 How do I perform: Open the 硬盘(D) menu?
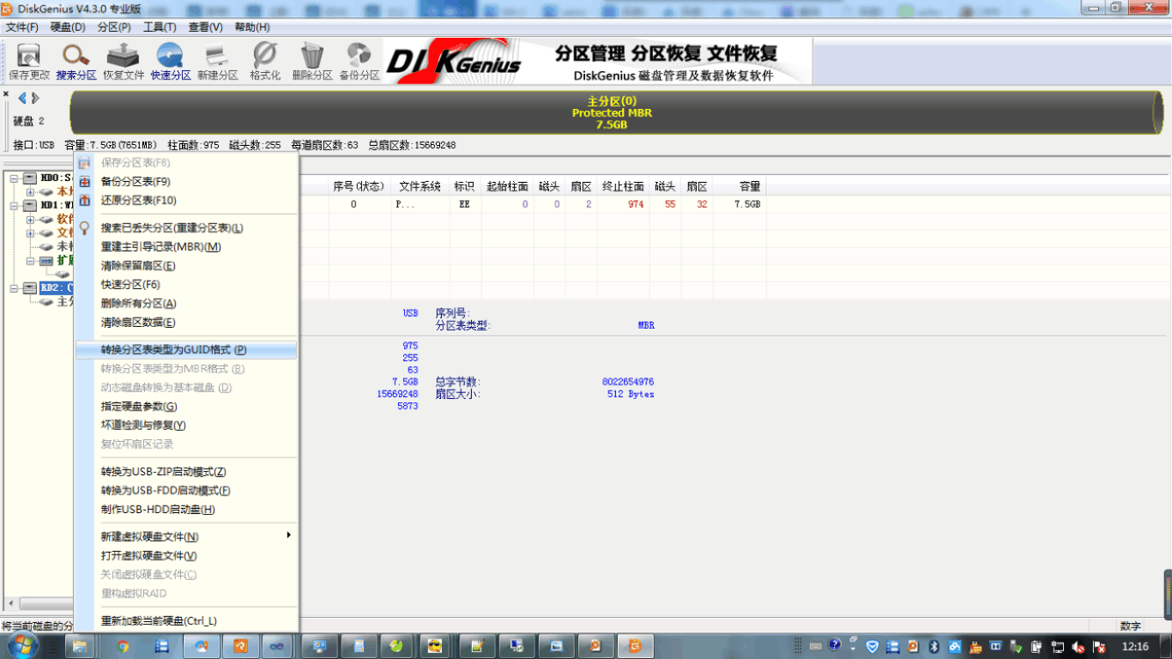(x=68, y=27)
